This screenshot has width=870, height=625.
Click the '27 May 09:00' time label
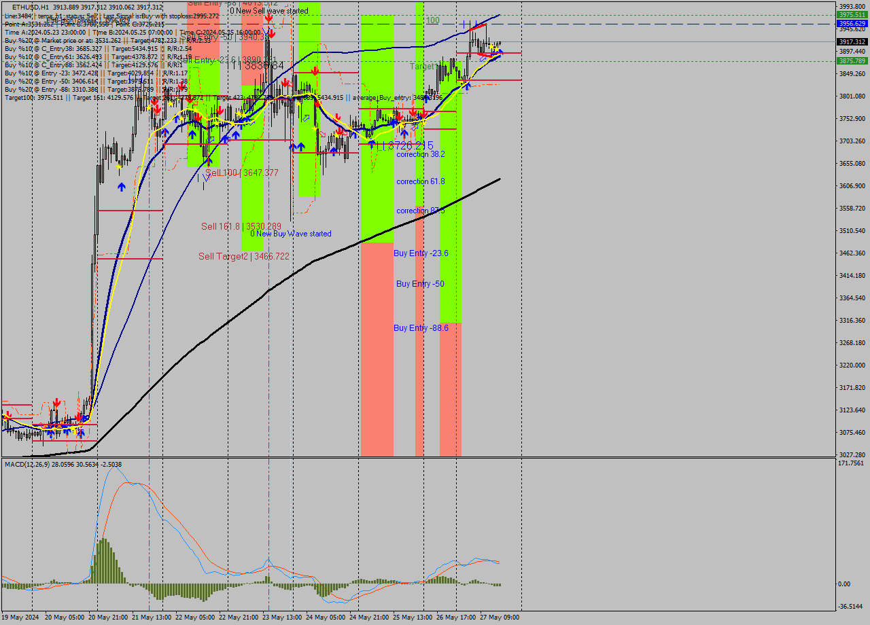(500, 618)
